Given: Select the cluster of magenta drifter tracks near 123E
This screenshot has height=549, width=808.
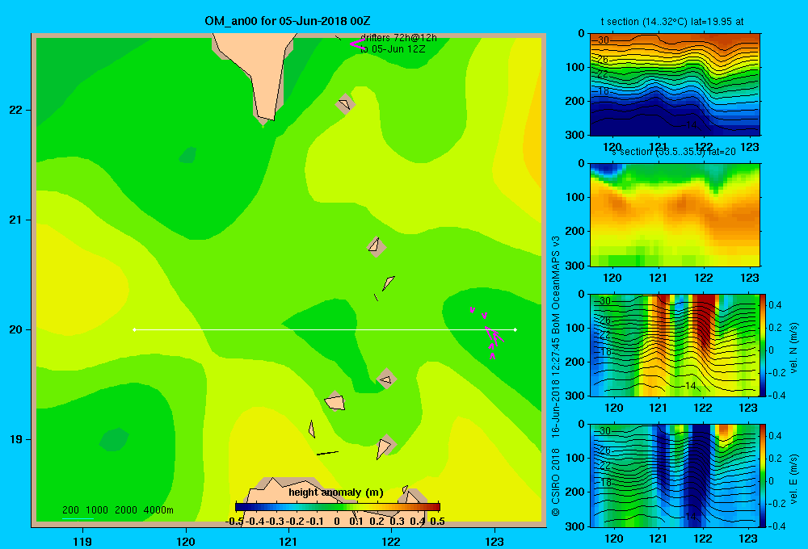Looking at the screenshot, I should (487, 332).
